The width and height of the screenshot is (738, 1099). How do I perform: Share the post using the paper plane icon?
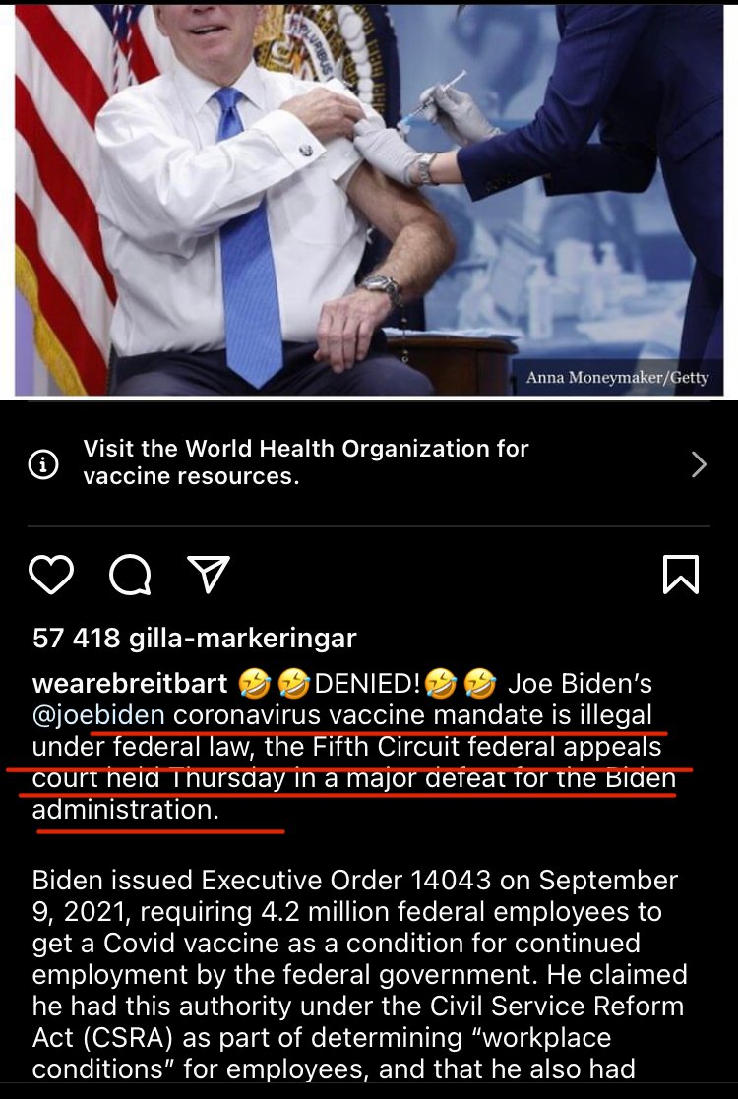click(209, 574)
